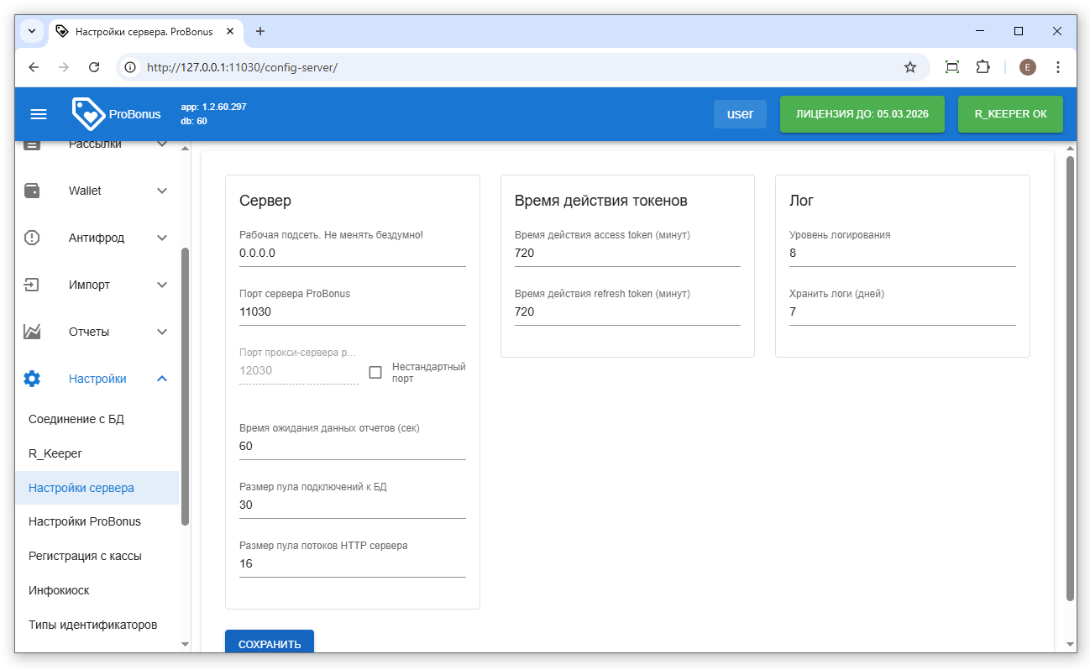This screenshot has height=670, width=1090.
Task: Enable the Нестандартный порт checkbox
Action: [375, 372]
